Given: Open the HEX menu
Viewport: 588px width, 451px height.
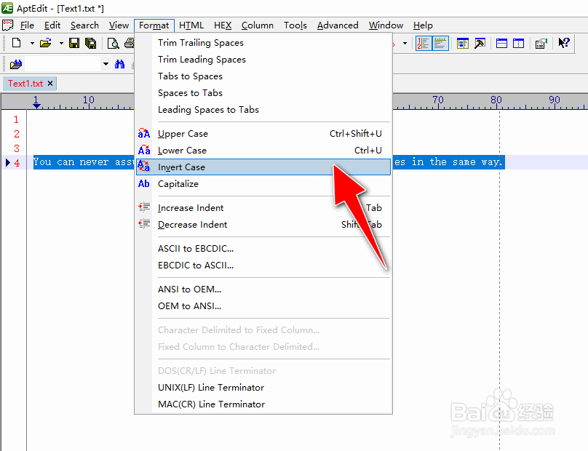Looking at the screenshot, I should click(x=223, y=25).
